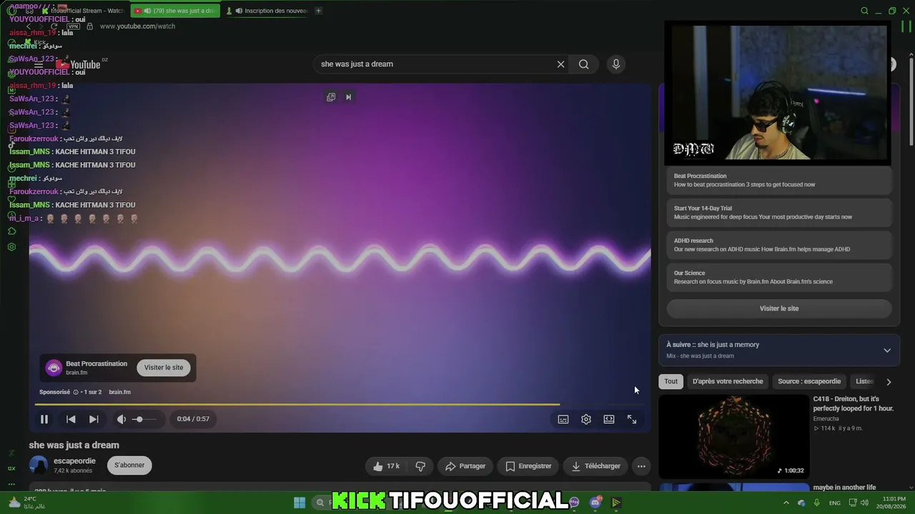Switch to the tifouofficial Stream tab
This screenshot has height=514, width=915.
[83, 11]
